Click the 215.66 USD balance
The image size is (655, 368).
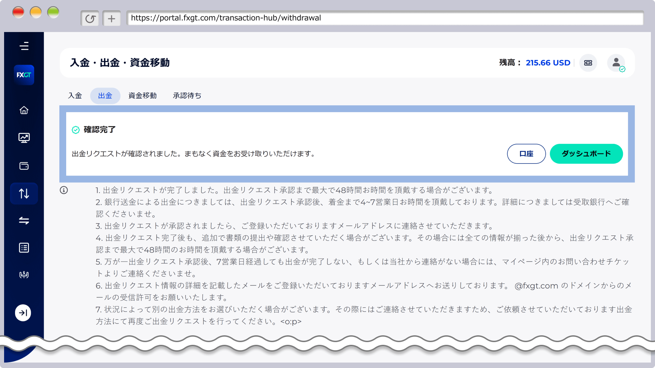(548, 63)
